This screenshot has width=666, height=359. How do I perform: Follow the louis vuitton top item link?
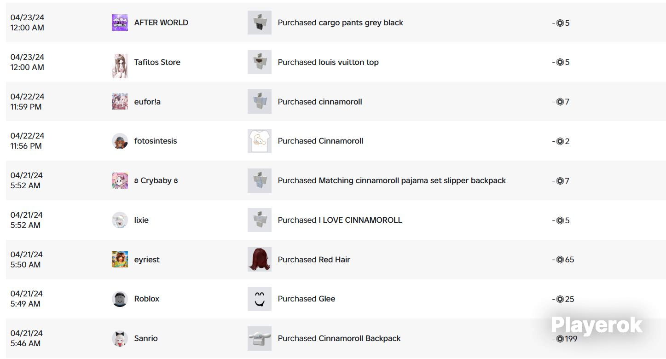click(x=348, y=62)
